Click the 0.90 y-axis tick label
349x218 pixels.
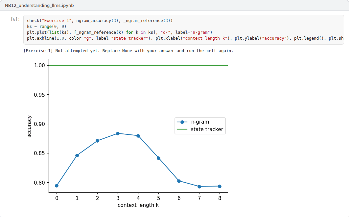pyautogui.click(x=39, y=124)
